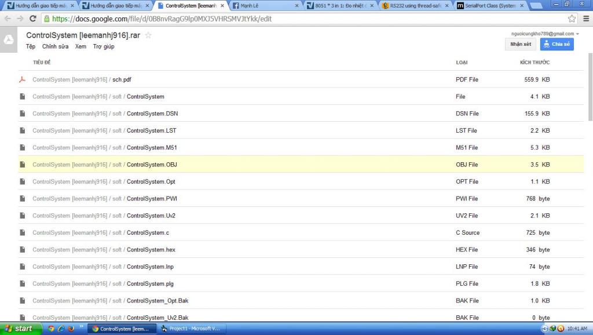
Task: Click the ControlSystem [leem... taskbar button
Action: (x=122, y=329)
